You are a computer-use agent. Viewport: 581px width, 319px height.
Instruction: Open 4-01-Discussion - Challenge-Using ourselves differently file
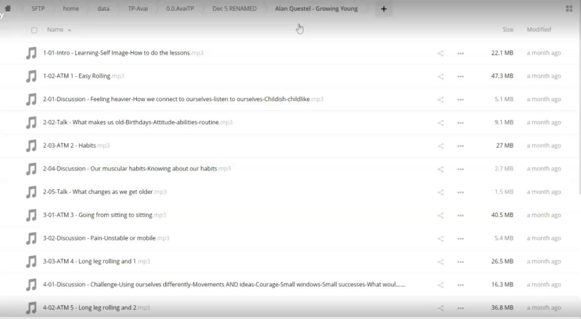[x=224, y=284]
